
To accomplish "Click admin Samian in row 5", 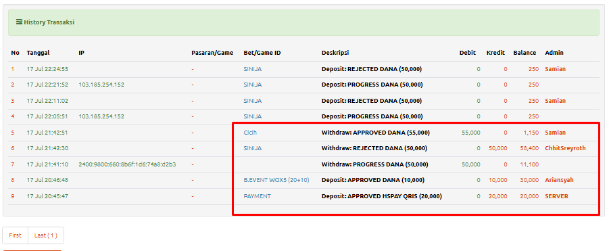I will coord(556,133).
